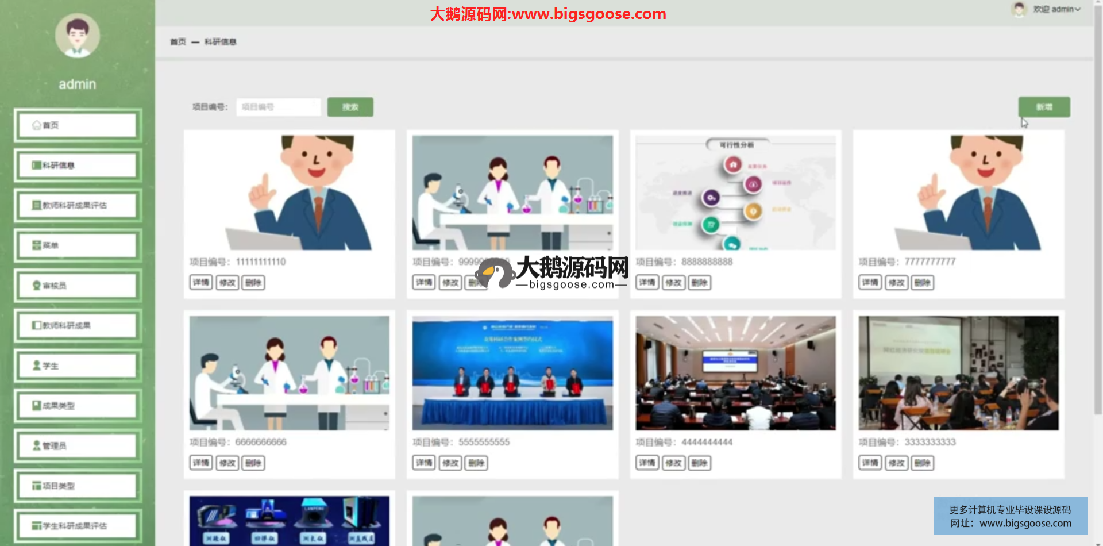Viewport: 1103px width, 546px height.
Task: Click the 管理员 person icon in sidebar
Action: (x=37, y=445)
